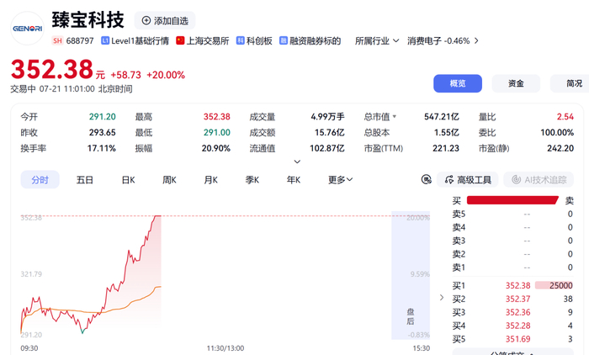Viewport: 589px width, 355px height.
Task: Select the 概览 tab
Action: [458, 83]
